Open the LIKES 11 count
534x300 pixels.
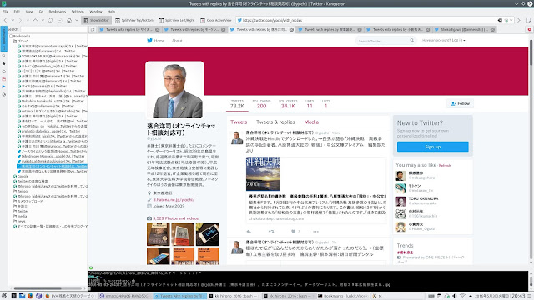coord(310,104)
